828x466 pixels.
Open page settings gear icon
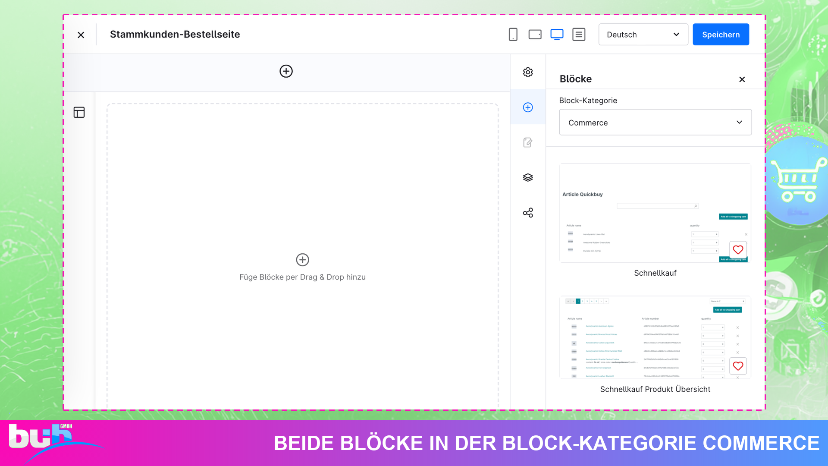pyautogui.click(x=528, y=72)
